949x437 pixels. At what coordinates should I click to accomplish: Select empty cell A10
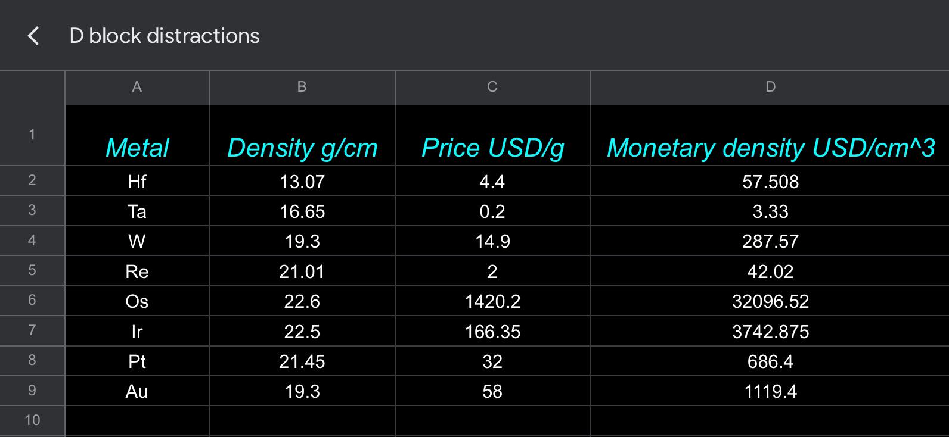(137, 420)
